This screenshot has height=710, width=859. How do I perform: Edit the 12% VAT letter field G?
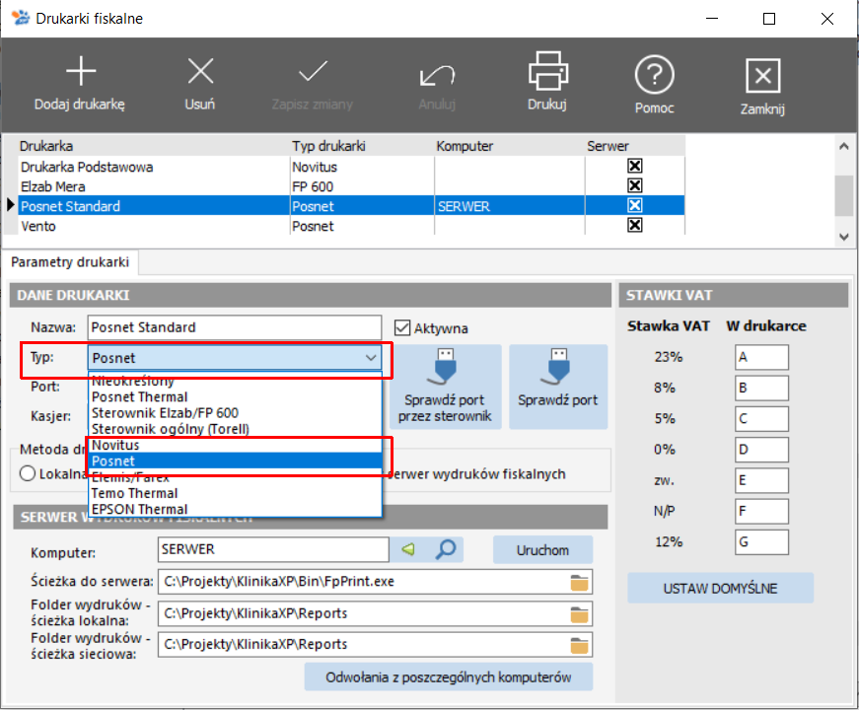pyautogui.click(x=761, y=542)
